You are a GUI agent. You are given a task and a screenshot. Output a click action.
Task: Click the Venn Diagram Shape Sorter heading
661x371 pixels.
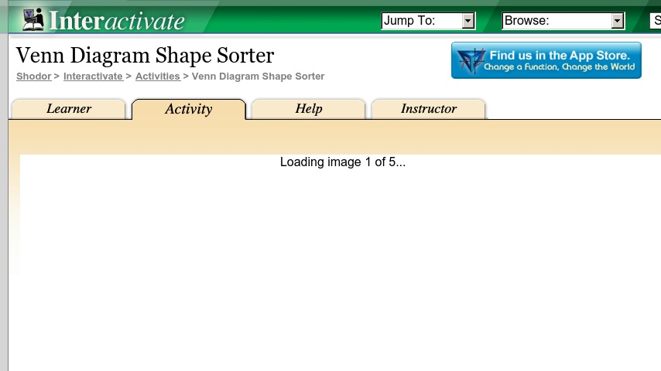pyautogui.click(x=145, y=56)
